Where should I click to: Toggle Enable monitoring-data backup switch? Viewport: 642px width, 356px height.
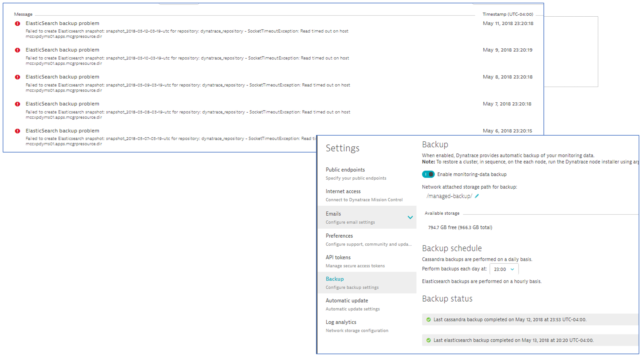click(428, 174)
